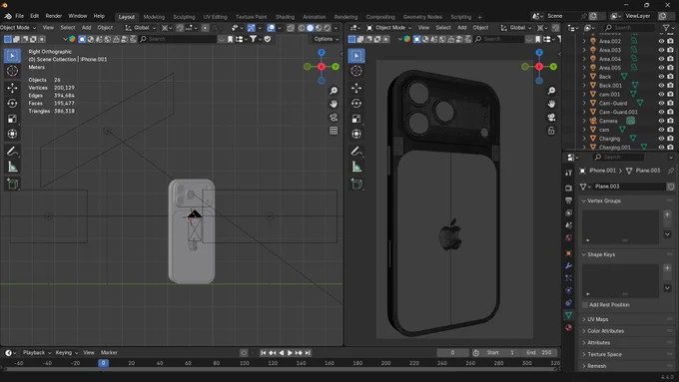Open Options dropdown in left viewport

point(327,39)
